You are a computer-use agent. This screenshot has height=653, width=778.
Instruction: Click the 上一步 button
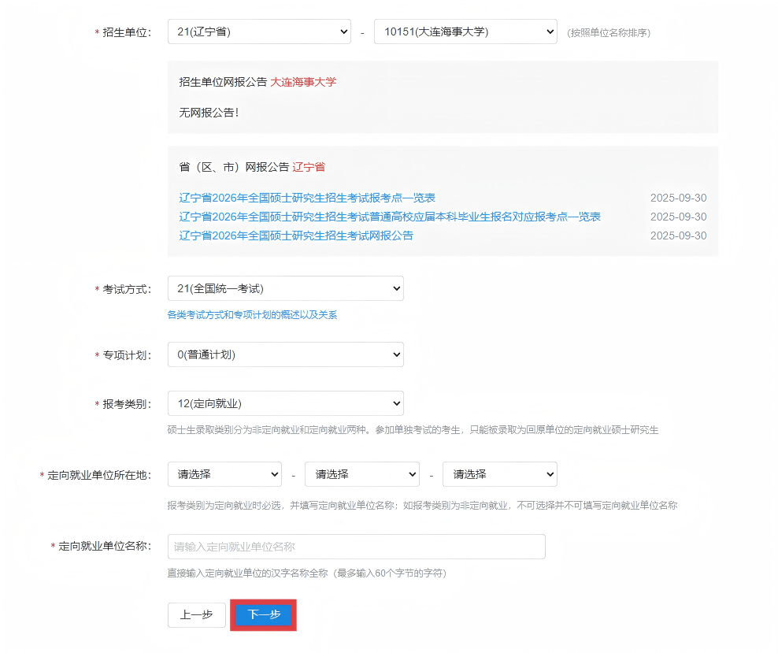click(x=196, y=615)
